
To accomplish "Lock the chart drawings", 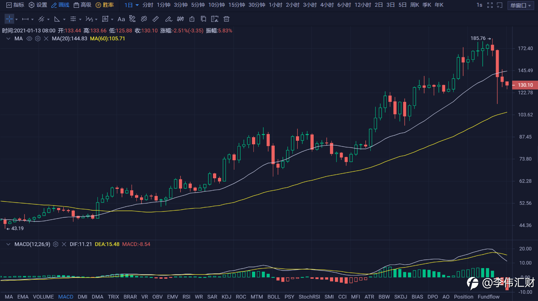I will [x=192, y=19].
